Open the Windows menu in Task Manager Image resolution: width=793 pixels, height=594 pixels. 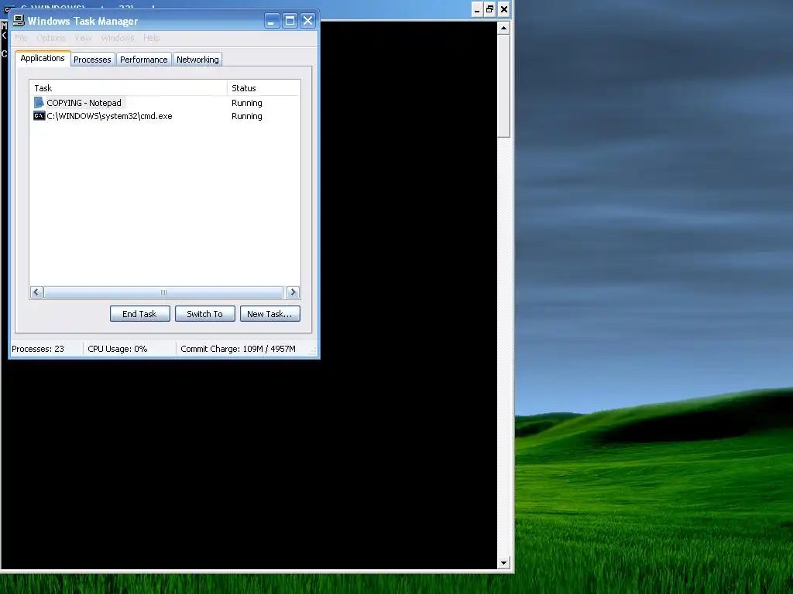(118, 38)
